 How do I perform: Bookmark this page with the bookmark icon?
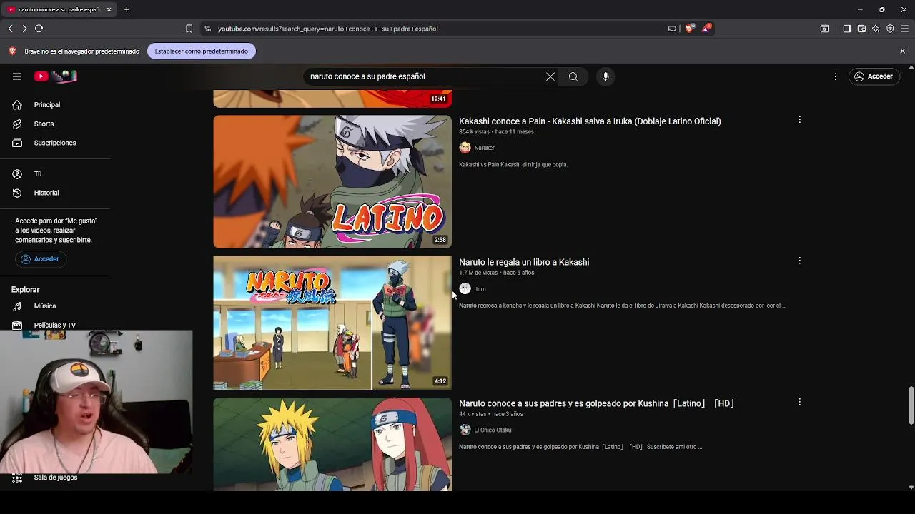189,29
